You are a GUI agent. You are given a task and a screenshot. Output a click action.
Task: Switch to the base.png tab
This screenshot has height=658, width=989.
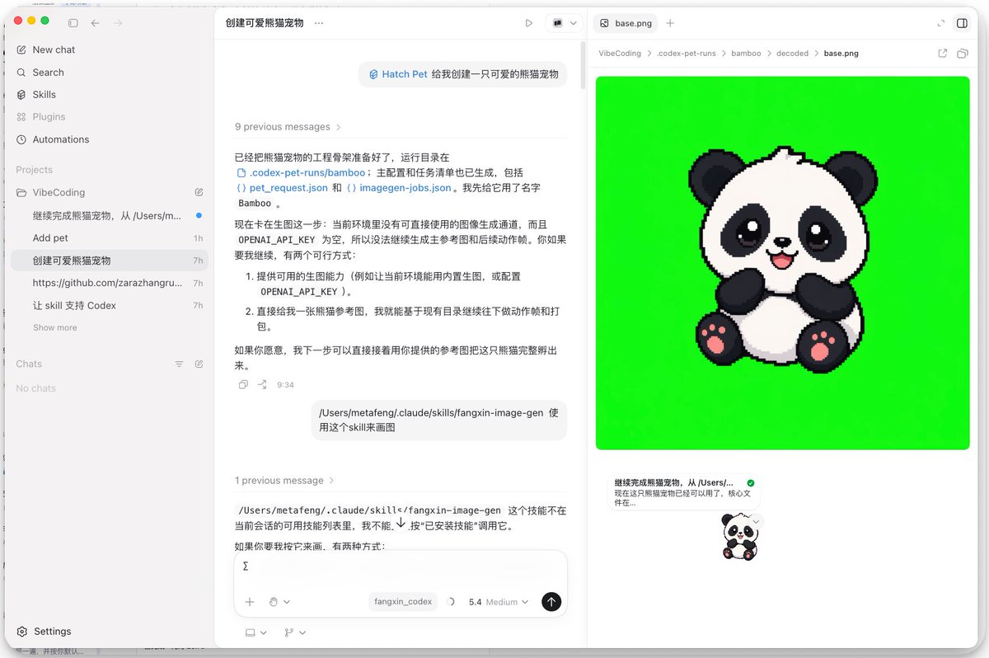pyautogui.click(x=626, y=23)
